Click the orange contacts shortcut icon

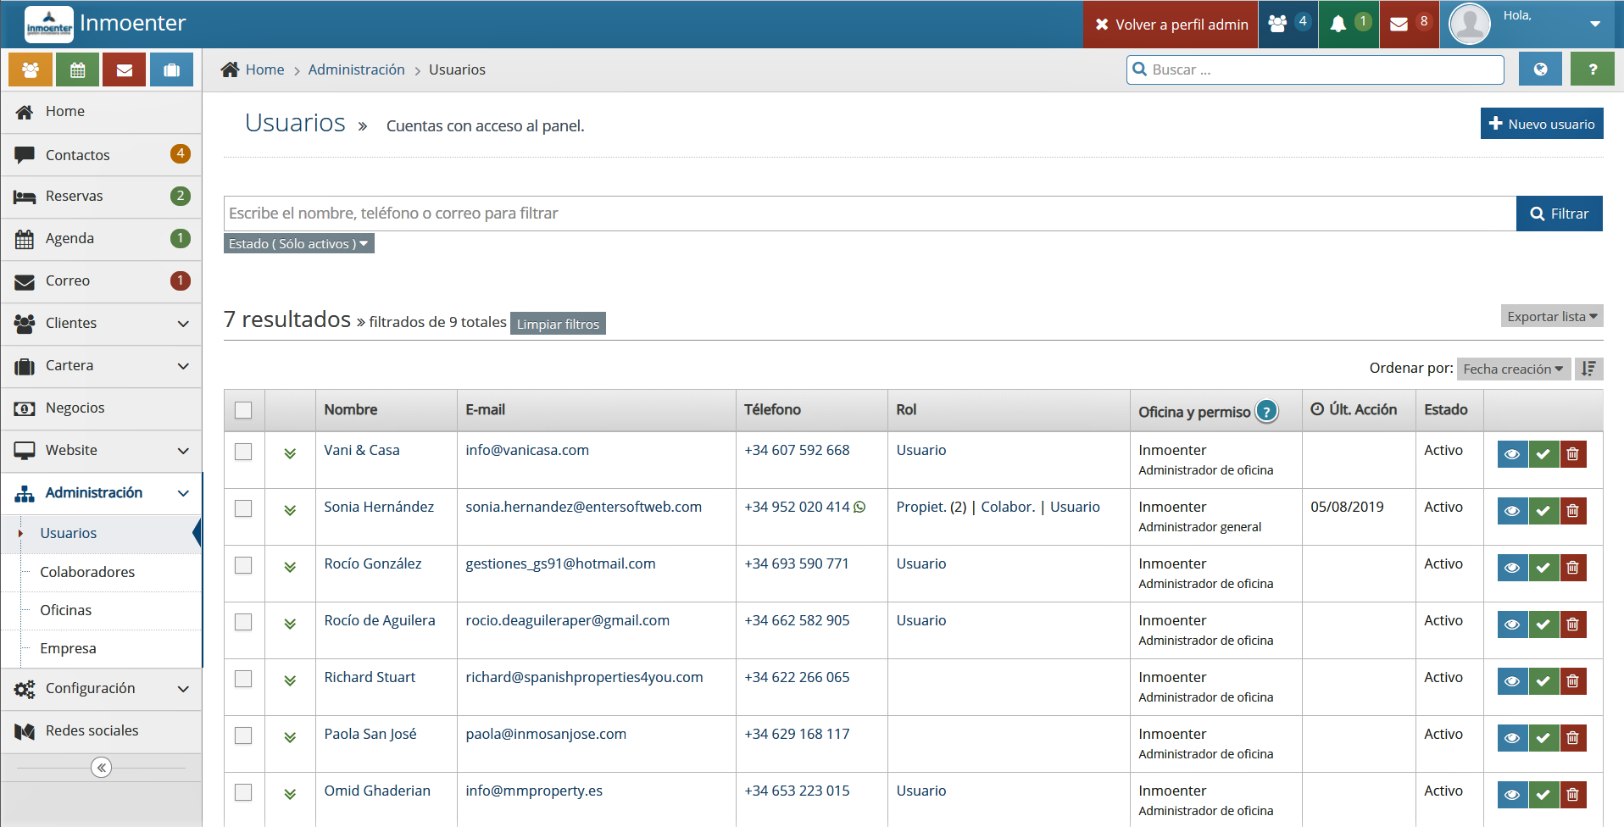pos(31,69)
